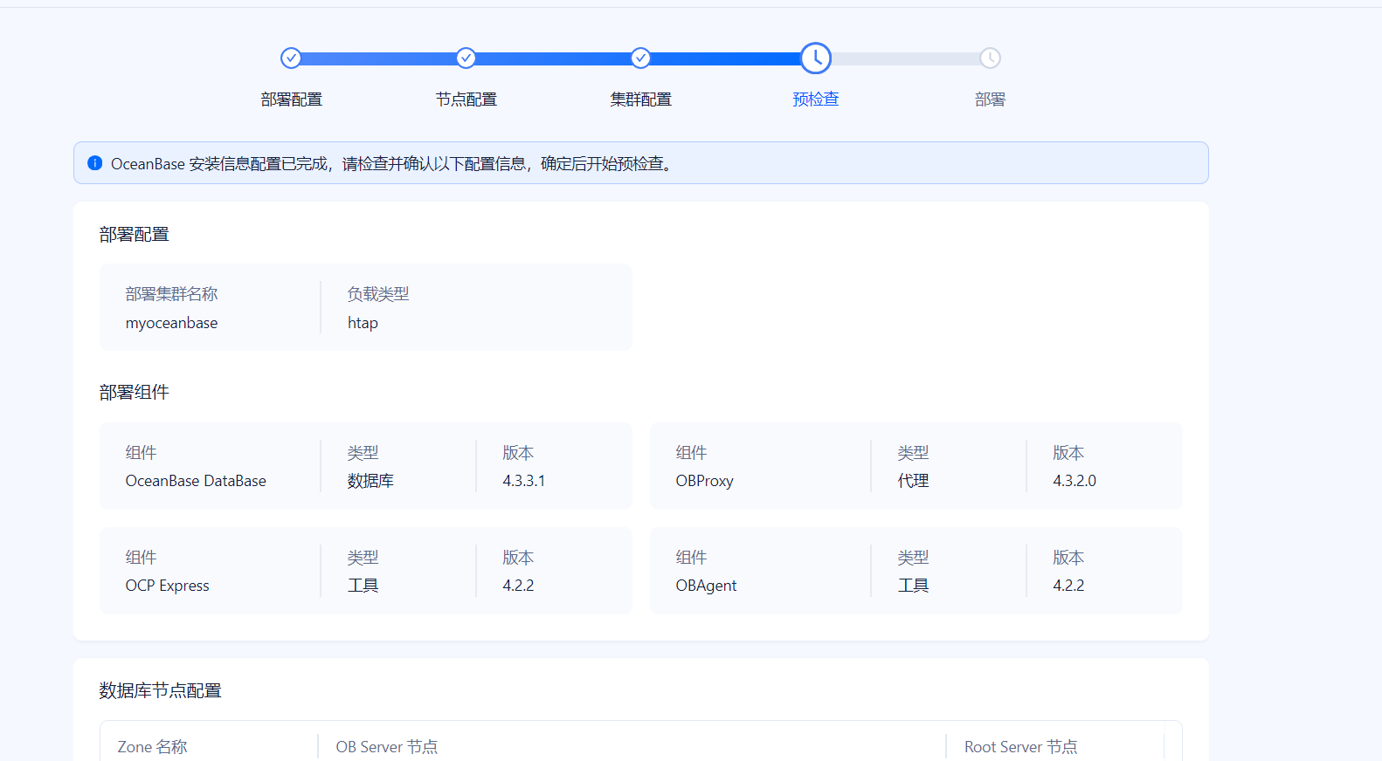
Task: Click the 数据库 type value
Action: pyautogui.click(x=370, y=481)
